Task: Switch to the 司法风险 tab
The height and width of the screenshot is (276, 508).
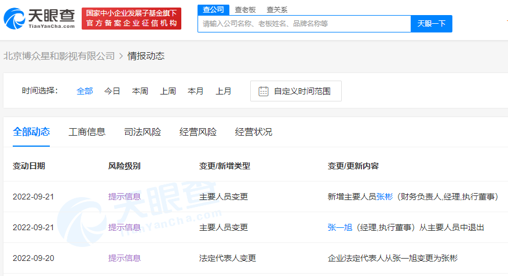Action: tap(142, 132)
